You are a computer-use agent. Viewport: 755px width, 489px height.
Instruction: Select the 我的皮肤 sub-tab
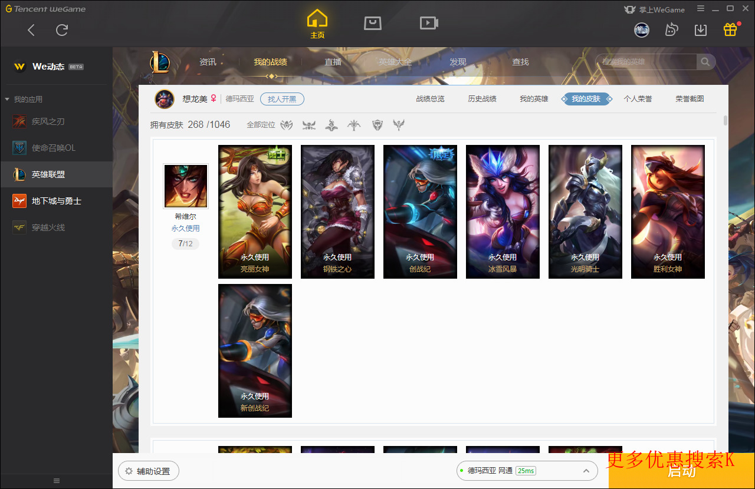point(586,99)
